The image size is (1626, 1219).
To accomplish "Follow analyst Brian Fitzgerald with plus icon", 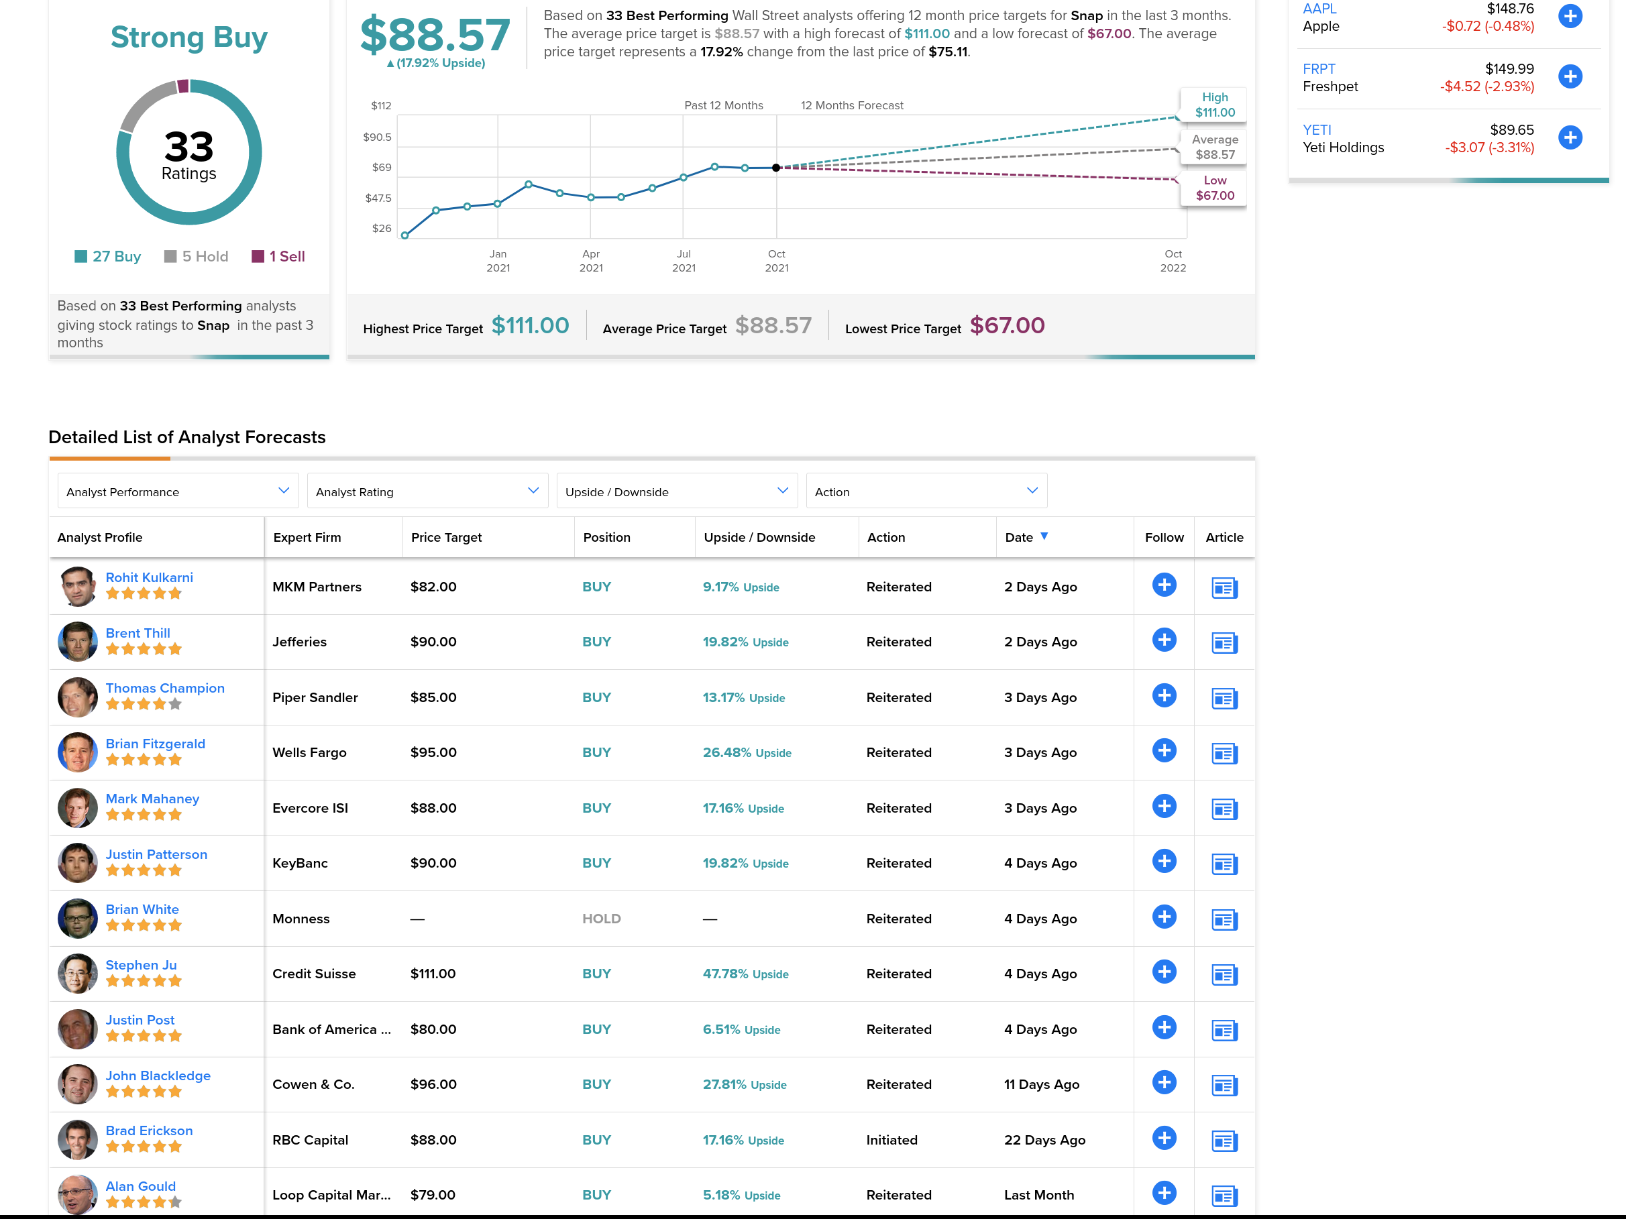I will [1164, 751].
